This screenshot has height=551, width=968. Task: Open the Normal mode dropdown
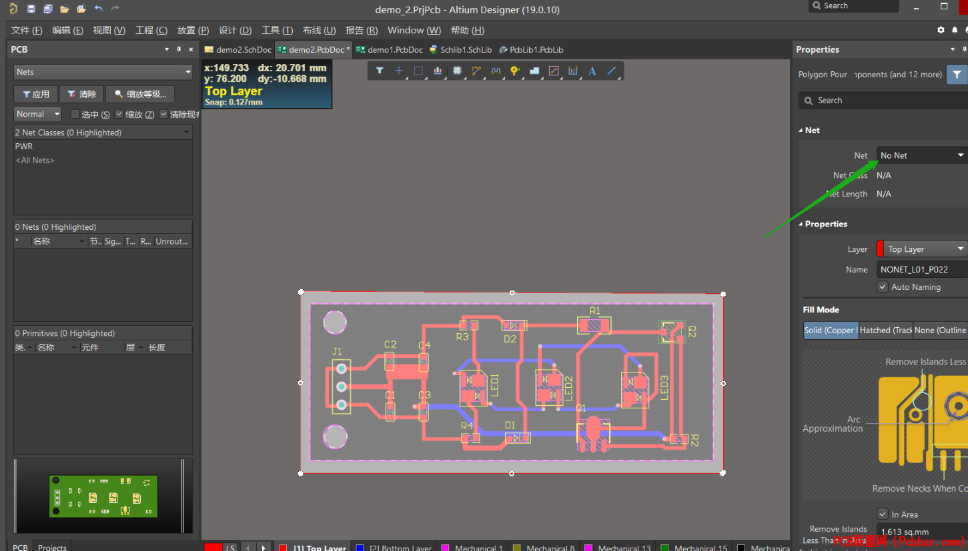(x=37, y=115)
